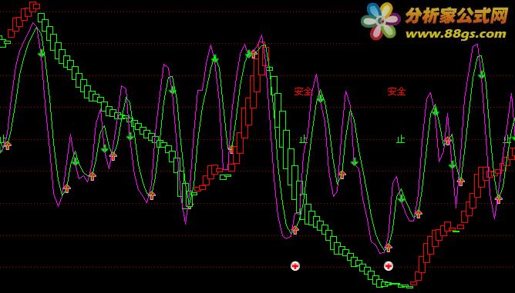Select the left red 安全 label
This screenshot has height=293, width=515.
[303, 91]
